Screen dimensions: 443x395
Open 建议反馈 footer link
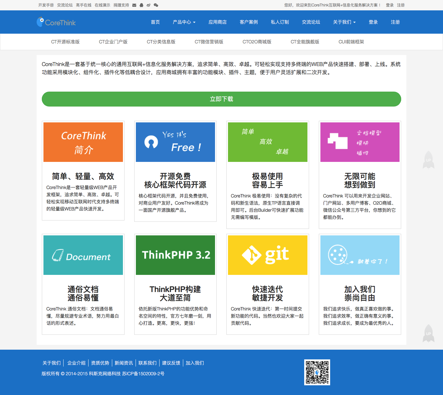pos(171,363)
